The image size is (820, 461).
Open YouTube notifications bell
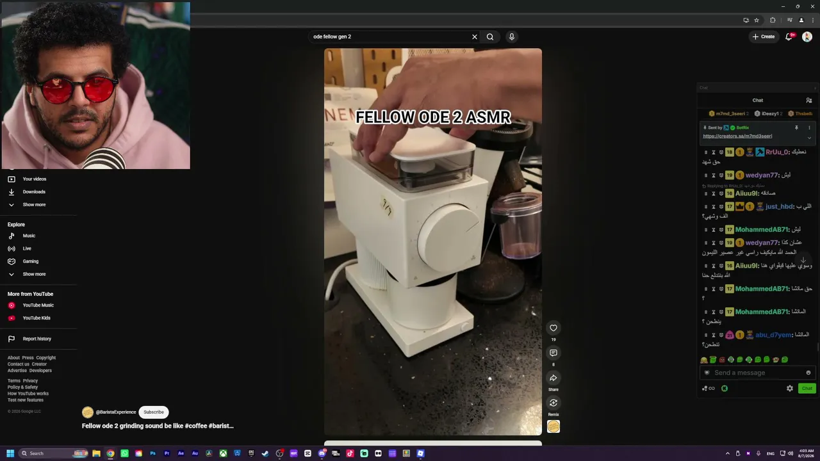[789, 36]
